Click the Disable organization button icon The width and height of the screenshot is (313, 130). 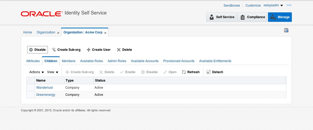point(31,50)
